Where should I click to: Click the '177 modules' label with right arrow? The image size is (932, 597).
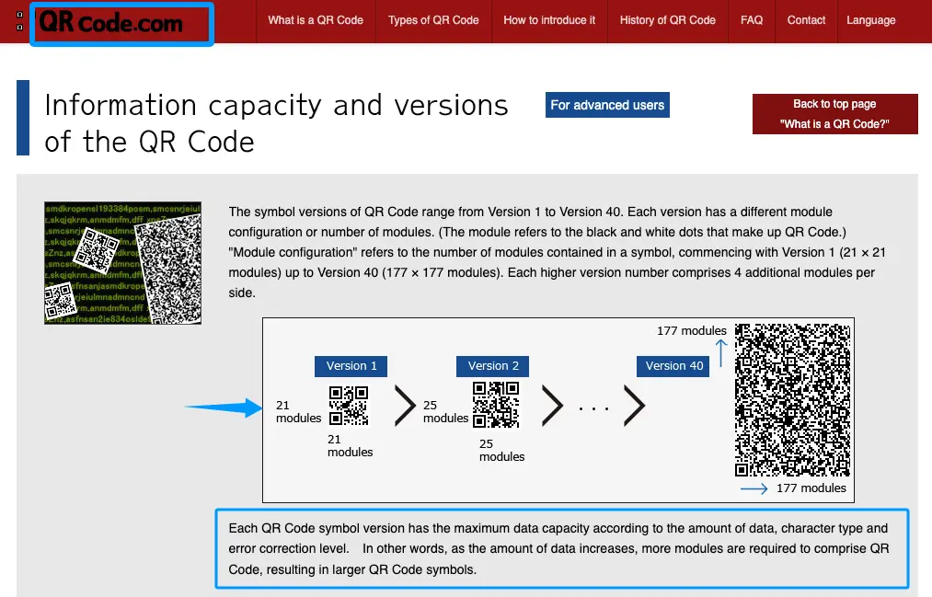point(811,488)
